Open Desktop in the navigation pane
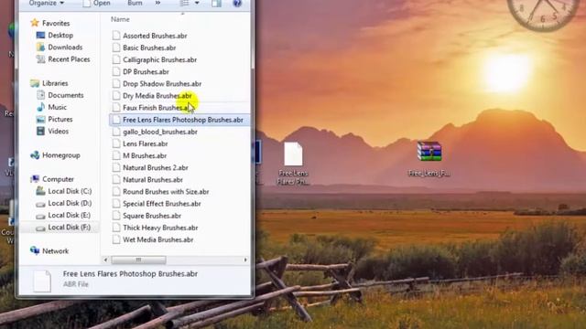Image resolution: width=586 pixels, height=329 pixels. pyautogui.click(x=55, y=35)
